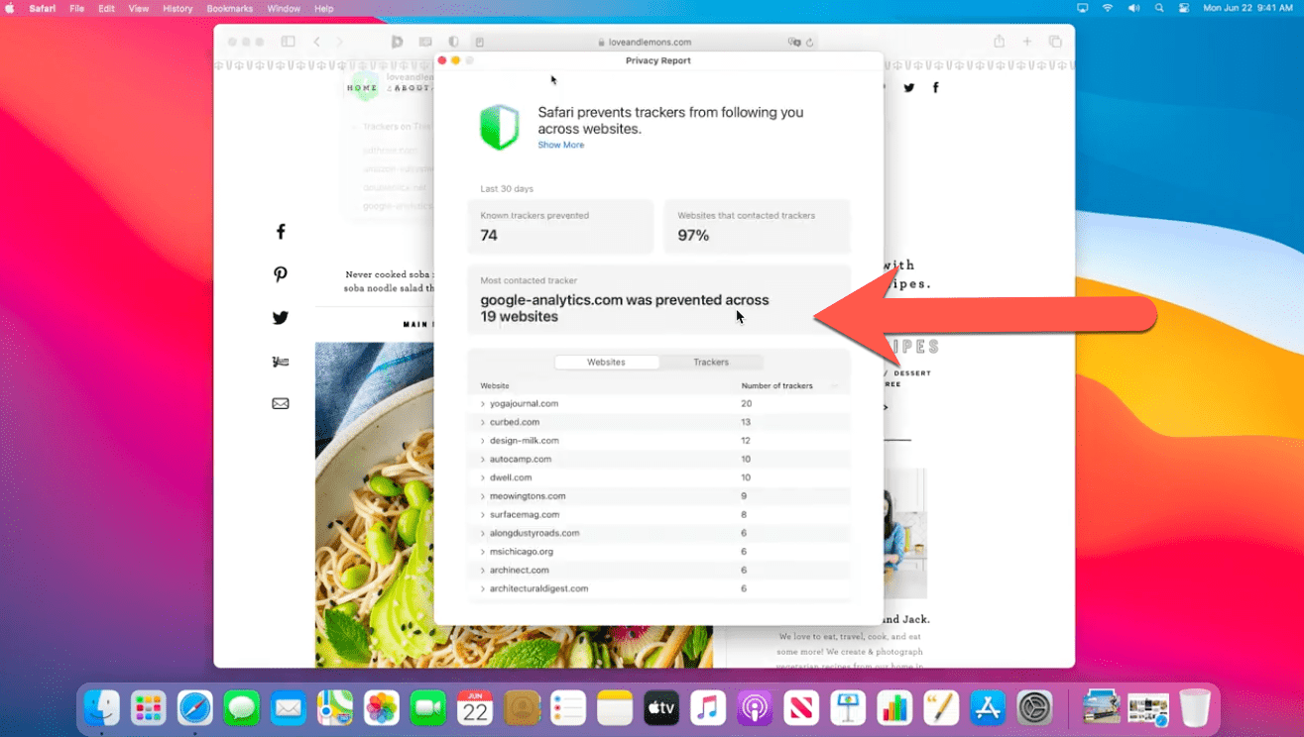Sort by Number of trackers column

pyautogui.click(x=777, y=385)
